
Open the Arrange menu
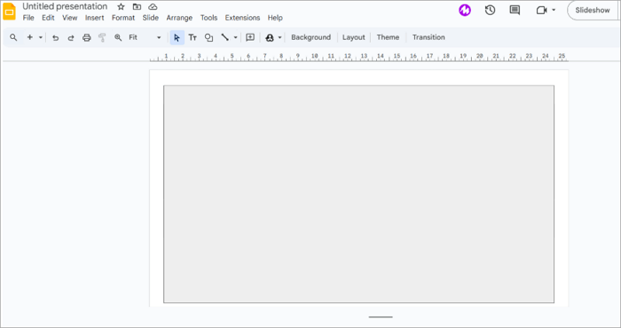pyautogui.click(x=179, y=18)
